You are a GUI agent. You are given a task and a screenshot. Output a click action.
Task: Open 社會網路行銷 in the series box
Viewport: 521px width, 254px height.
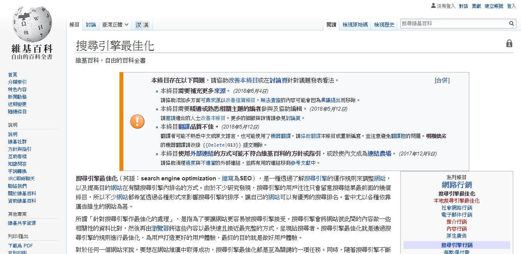[457, 208]
